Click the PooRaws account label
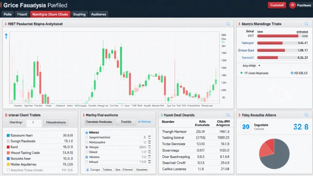This screenshot has width=313, height=176. coord(304,5)
